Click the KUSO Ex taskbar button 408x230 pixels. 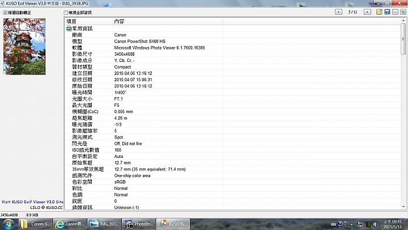[173, 224]
